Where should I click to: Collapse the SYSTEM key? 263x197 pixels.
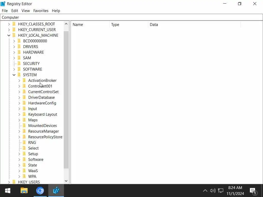pos(14,75)
